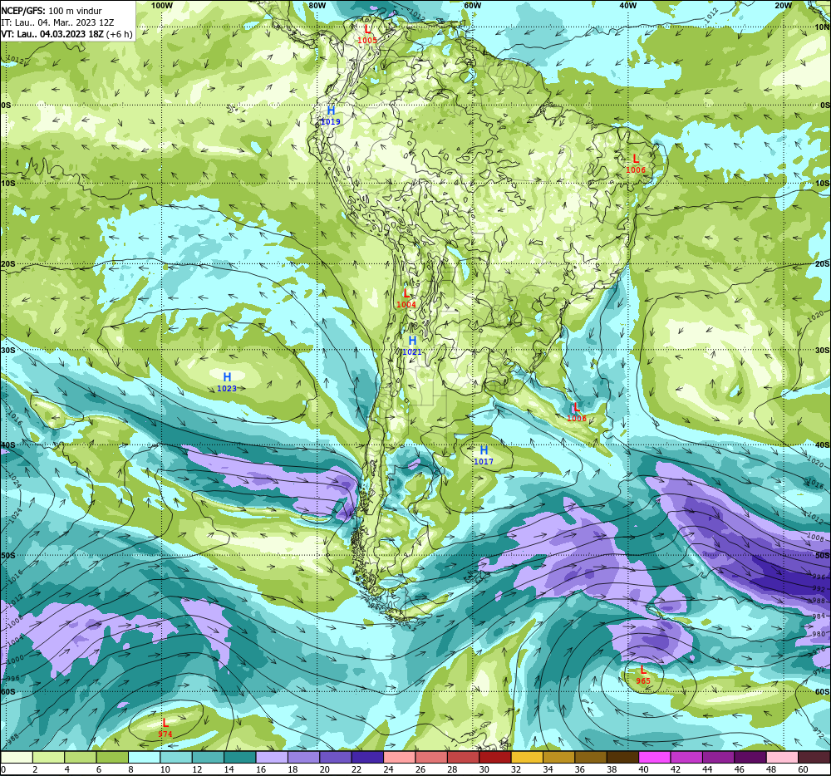Click the 10N latitude label

pyautogui.click(x=822, y=27)
